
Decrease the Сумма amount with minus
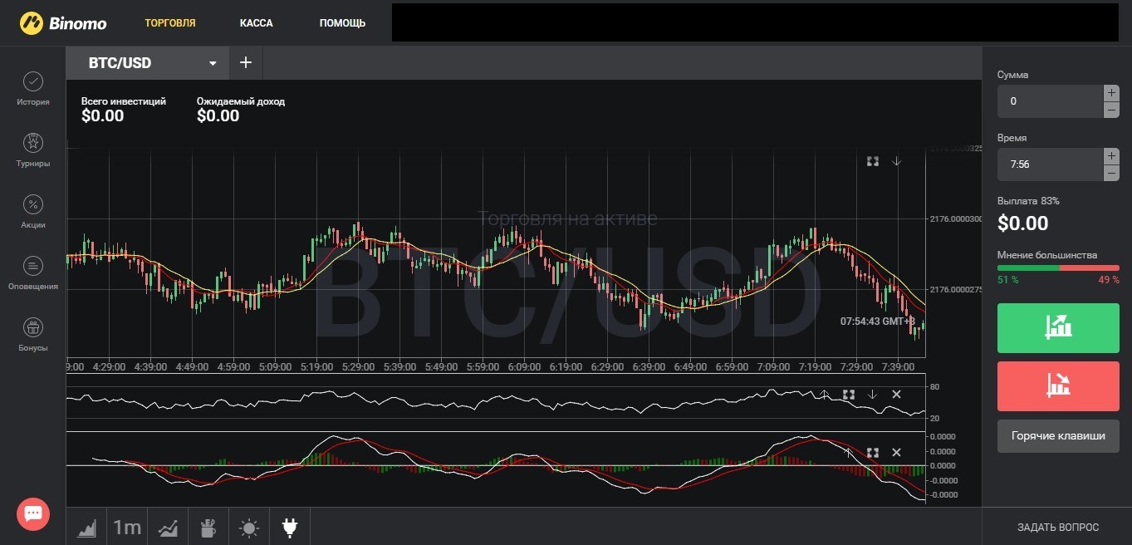[x=1111, y=110]
